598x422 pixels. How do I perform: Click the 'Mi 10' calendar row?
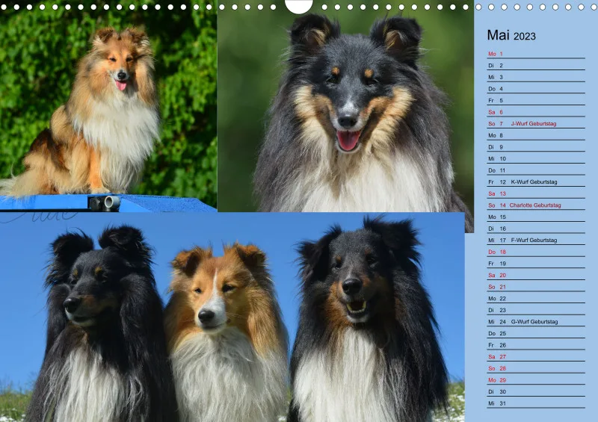point(536,158)
